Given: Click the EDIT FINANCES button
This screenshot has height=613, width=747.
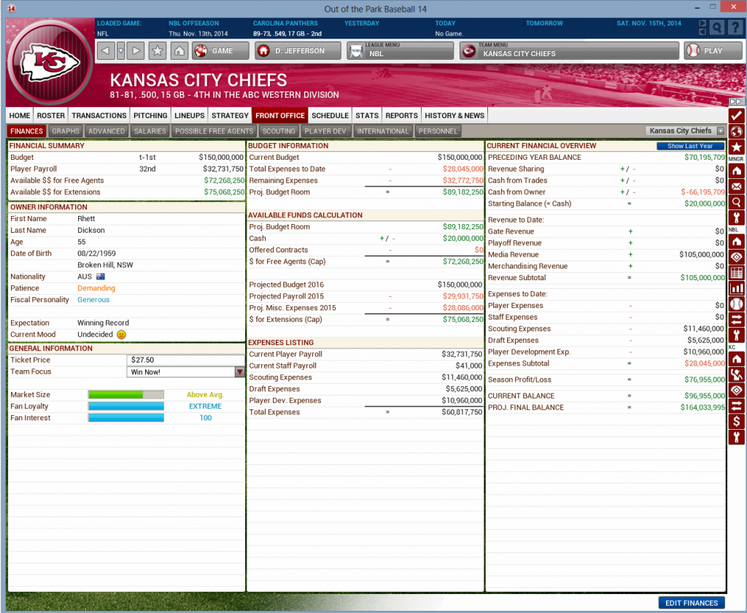Looking at the screenshot, I should (692, 603).
